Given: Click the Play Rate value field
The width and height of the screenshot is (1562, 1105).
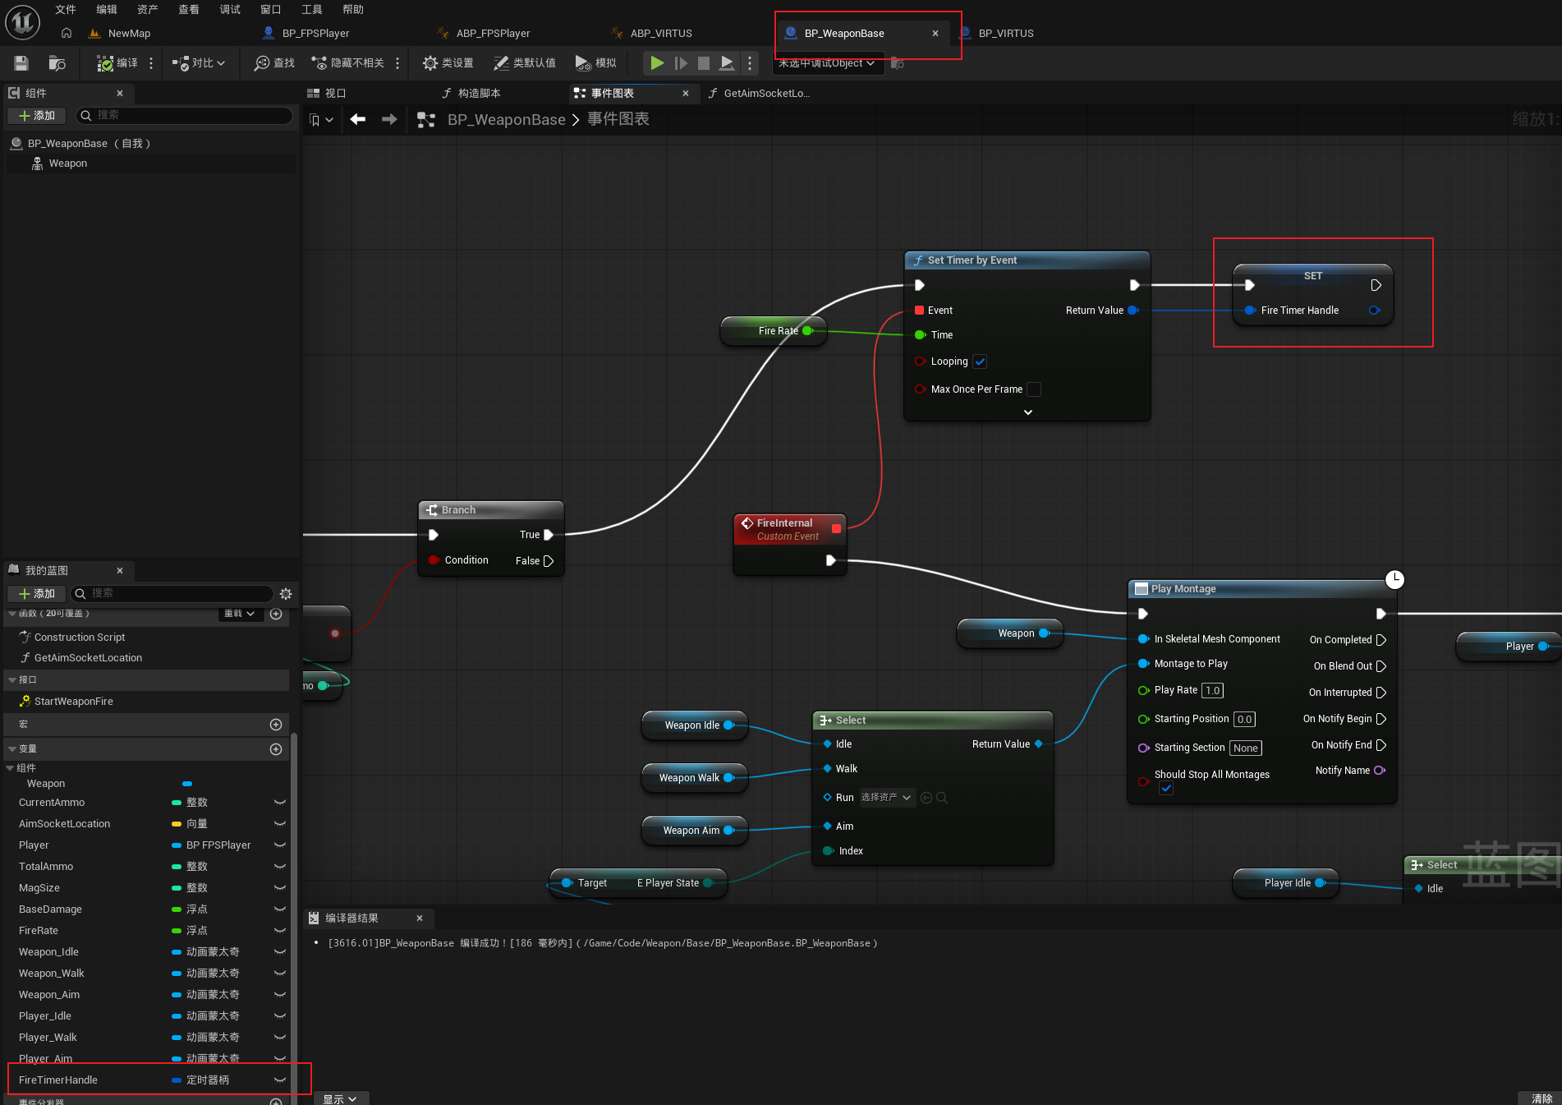Looking at the screenshot, I should (x=1213, y=691).
